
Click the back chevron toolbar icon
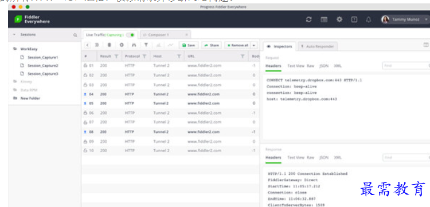coord(87,45)
